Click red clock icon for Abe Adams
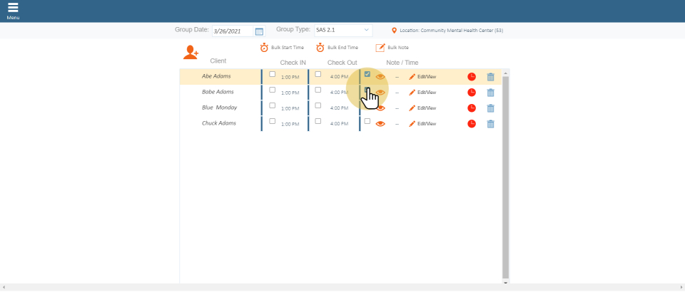Viewport: 685px width, 292px height. 472,76
